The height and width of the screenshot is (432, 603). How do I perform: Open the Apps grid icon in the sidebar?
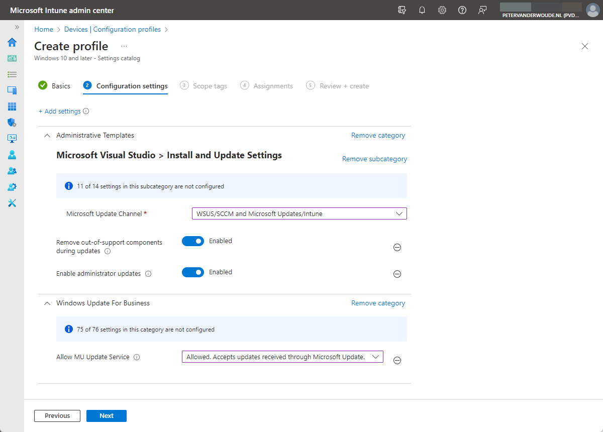click(12, 106)
